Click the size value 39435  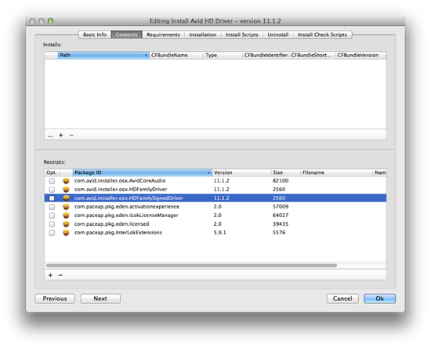[281, 224]
